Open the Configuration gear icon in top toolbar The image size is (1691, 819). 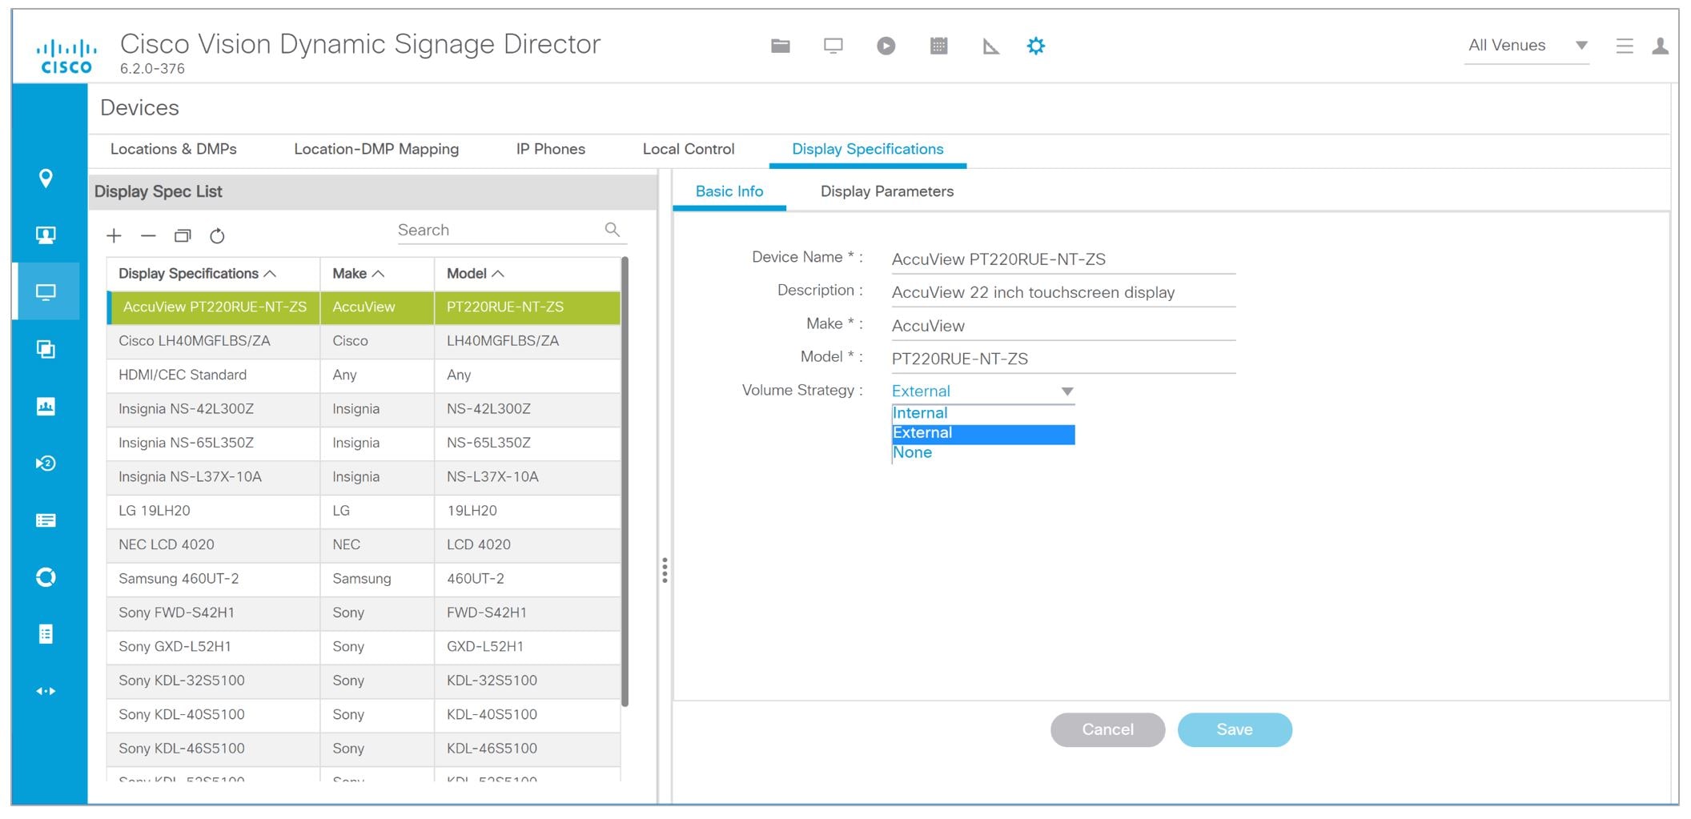click(1035, 46)
